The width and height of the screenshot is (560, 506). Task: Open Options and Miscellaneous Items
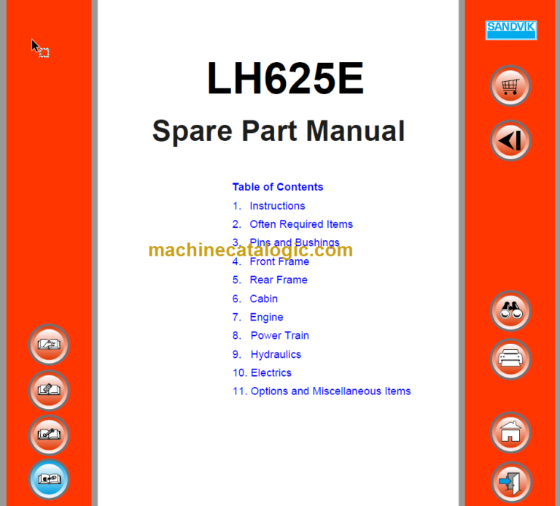(x=322, y=391)
